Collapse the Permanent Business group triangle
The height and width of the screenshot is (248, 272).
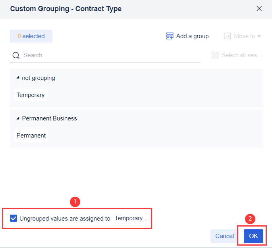point(18,118)
